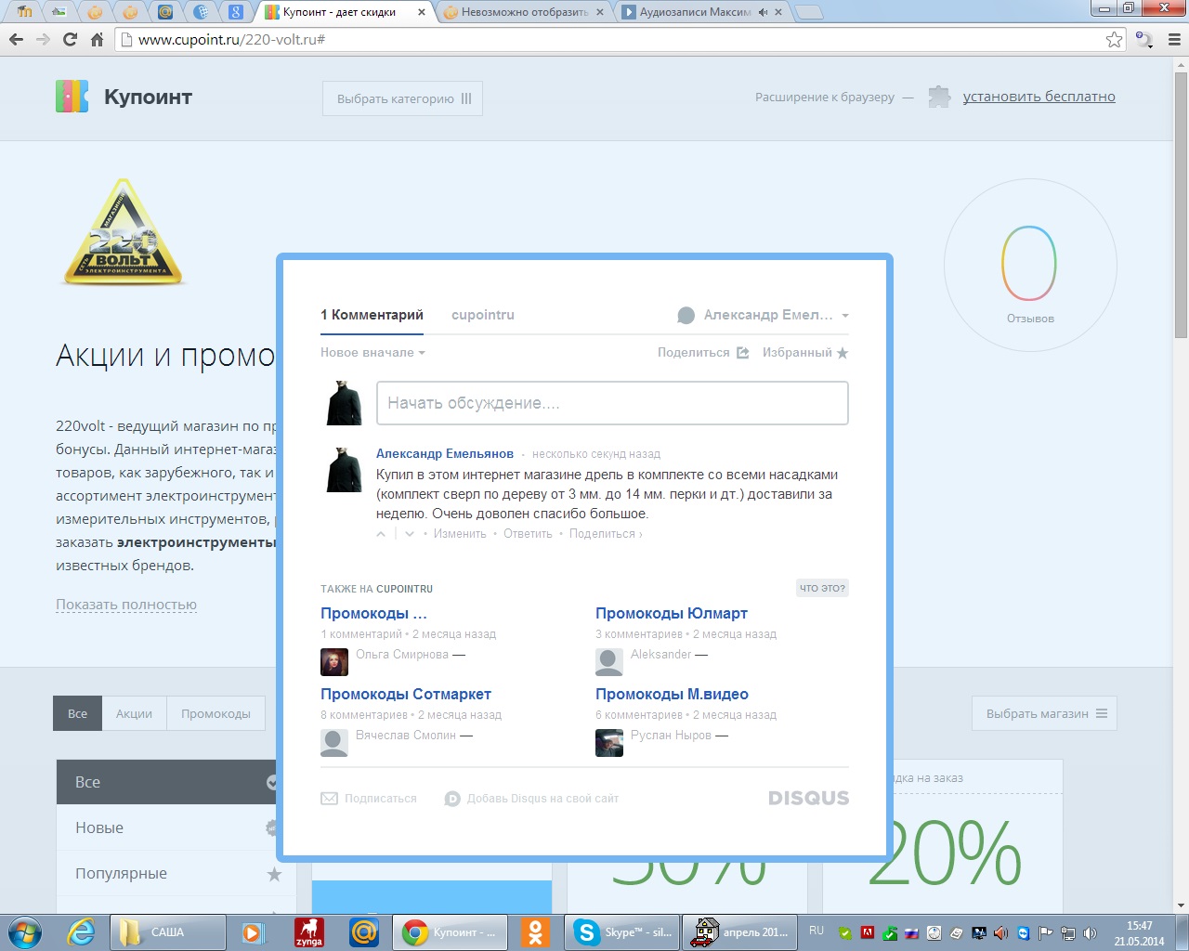Click the Windows Media Player taskbar icon
Image resolution: width=1189 pixels, height=951 pixels.
click(x=253, y=931)
